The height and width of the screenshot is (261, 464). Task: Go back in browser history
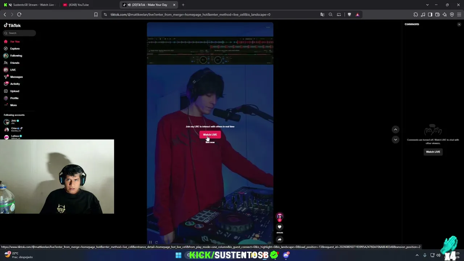point(5,14)
